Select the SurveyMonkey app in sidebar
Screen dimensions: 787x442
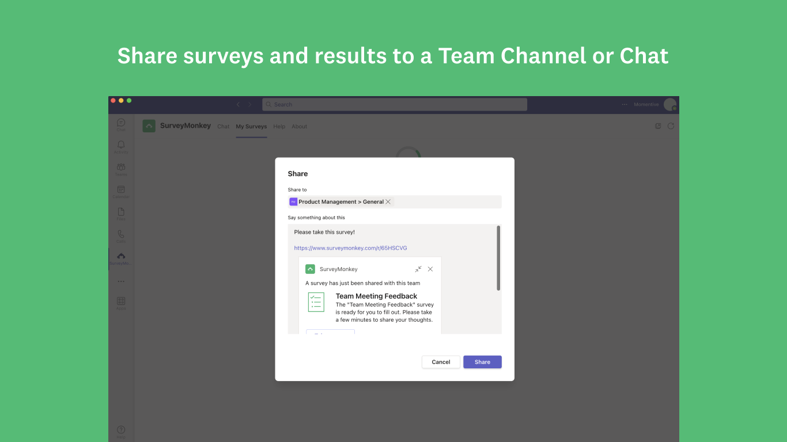click(121, 258)
